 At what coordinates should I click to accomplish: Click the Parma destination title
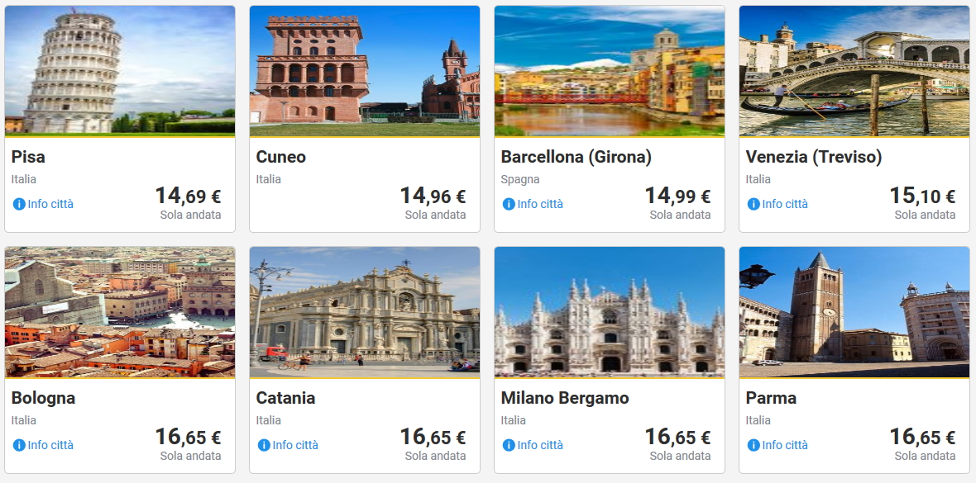tap(771, 398)
